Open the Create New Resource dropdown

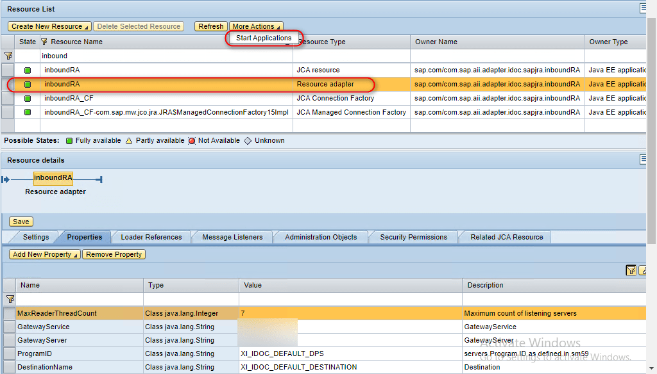tap(49, 26)
